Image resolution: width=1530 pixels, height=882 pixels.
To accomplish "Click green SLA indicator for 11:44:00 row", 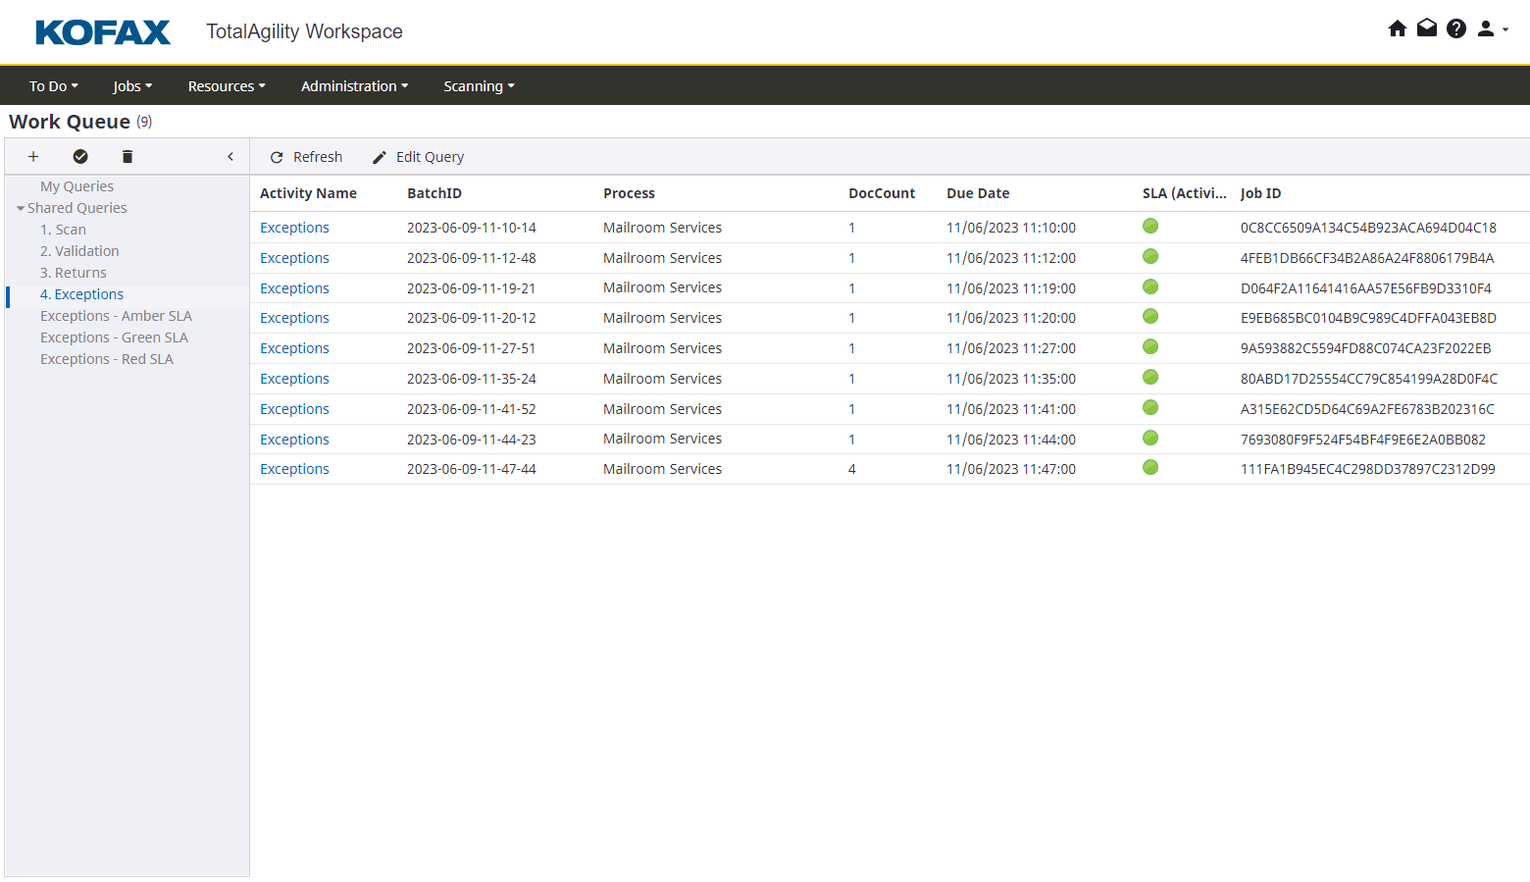I will coord(1150,438).
